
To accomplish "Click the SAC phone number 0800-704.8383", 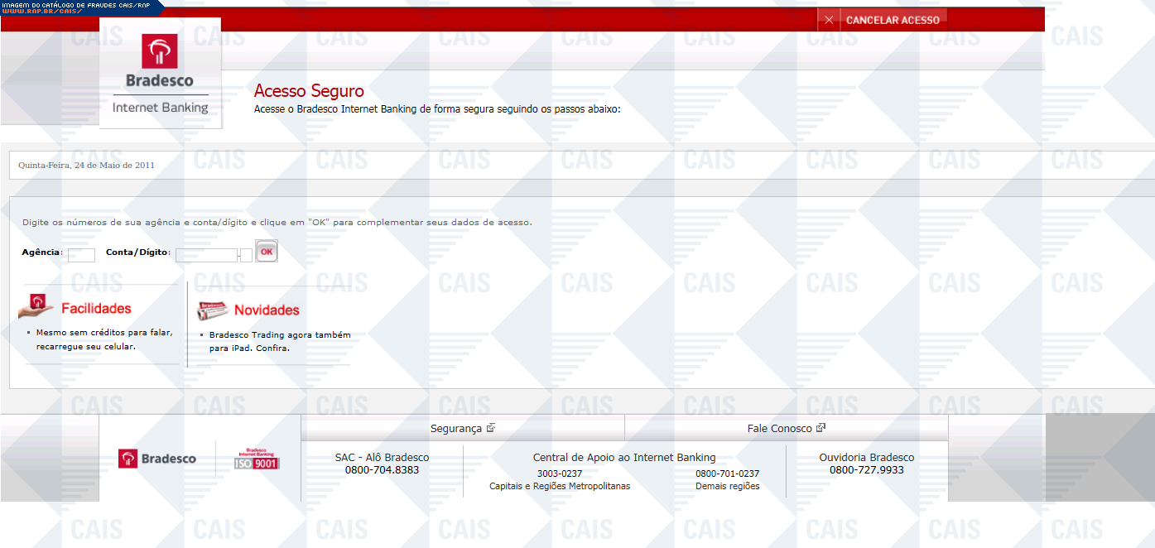I will pyautogui.click(x=382, y=470).
